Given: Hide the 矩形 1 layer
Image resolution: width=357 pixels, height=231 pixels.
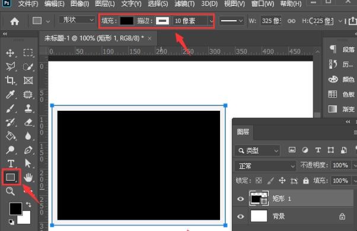Looking at the screenshot, I should point(240,198).
